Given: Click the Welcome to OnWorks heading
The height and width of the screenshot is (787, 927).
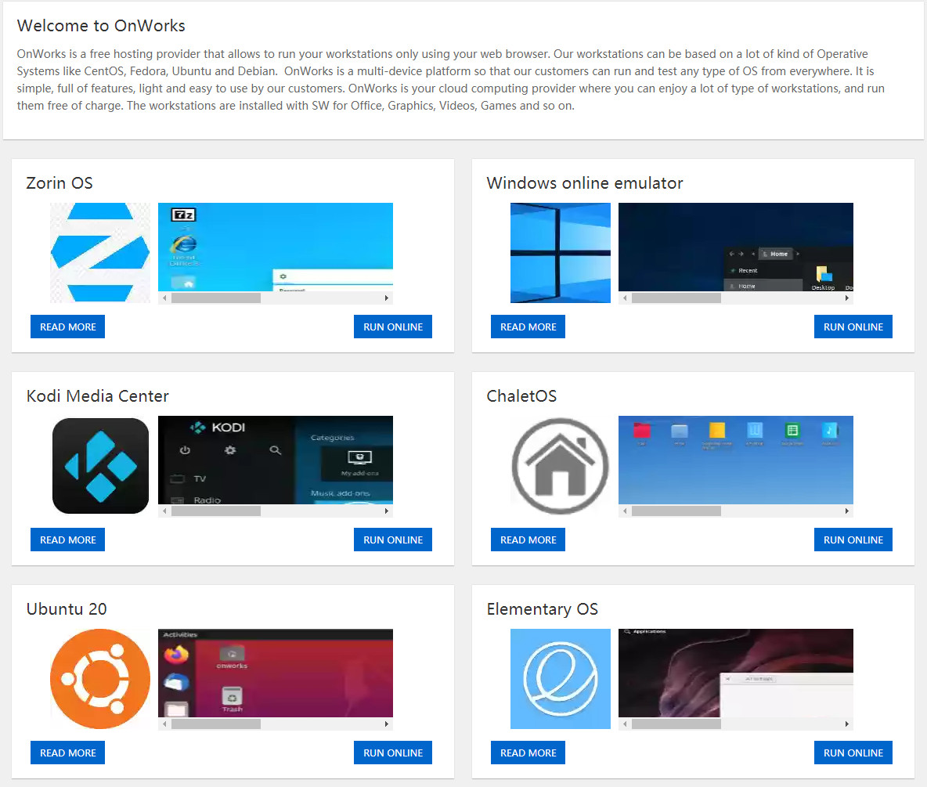Looking at the screenshot, I should (101, 25).
